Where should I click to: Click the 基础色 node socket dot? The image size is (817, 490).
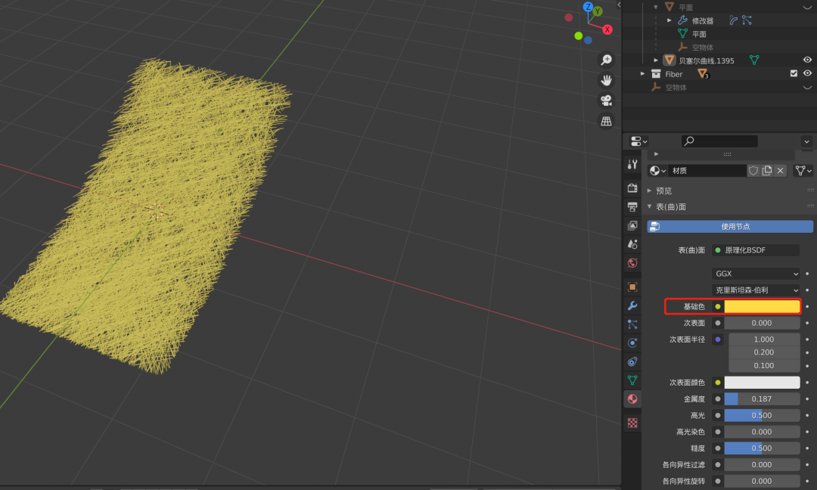coord(717,306)
